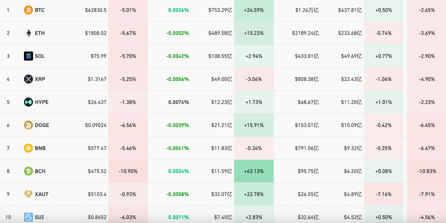The height and width of the screenshot is (223, 446).
Task: Click the Solana (SOL) coin icon
Action: [28, 56]
